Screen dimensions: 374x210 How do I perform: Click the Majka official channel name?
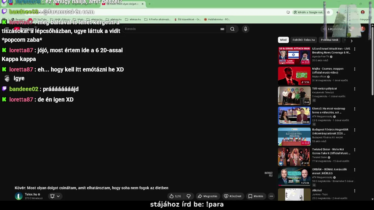pyautogui.click(x=319, y=77)
